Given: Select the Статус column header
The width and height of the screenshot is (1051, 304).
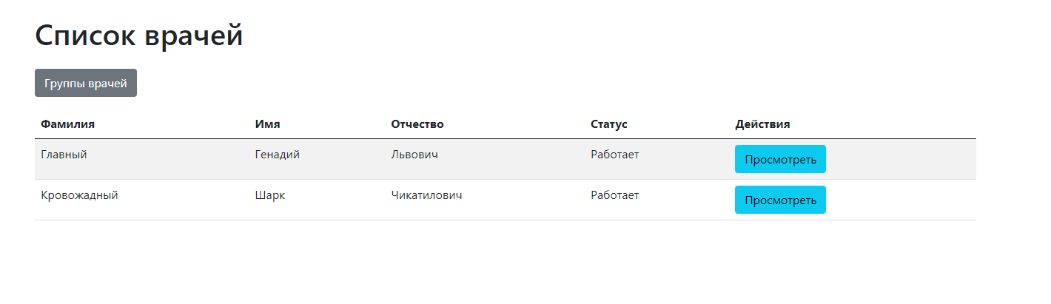Looking at the screenshot, I should (608, 124).
